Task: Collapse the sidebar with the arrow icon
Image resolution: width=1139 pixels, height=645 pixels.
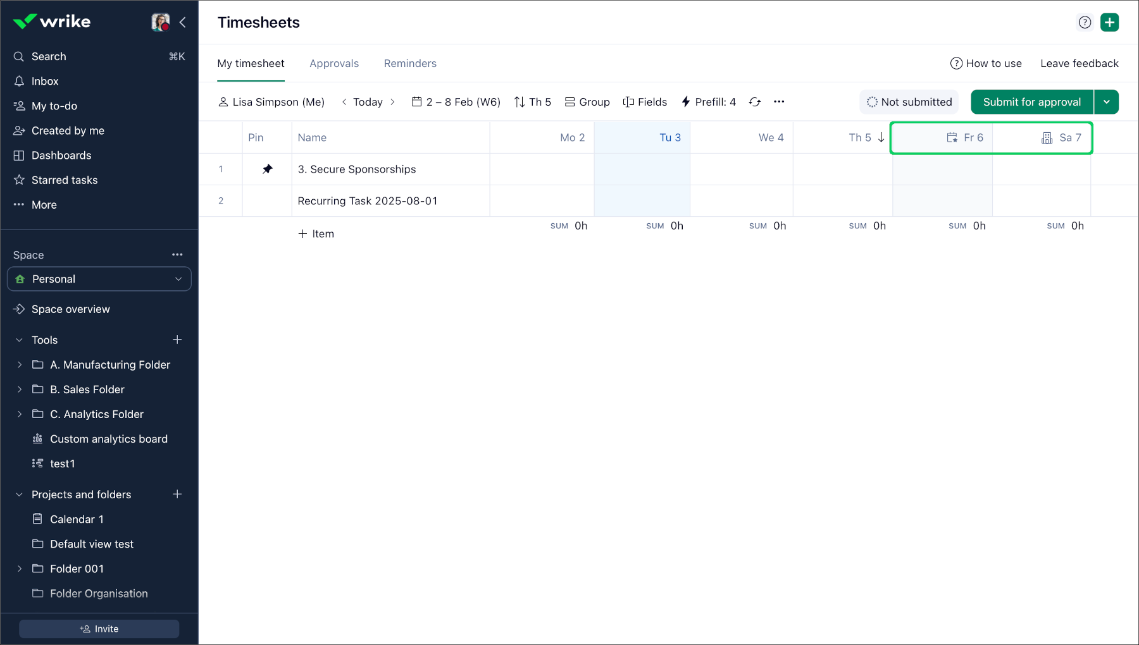Action: pyautogui.click(x=183, y=22)
